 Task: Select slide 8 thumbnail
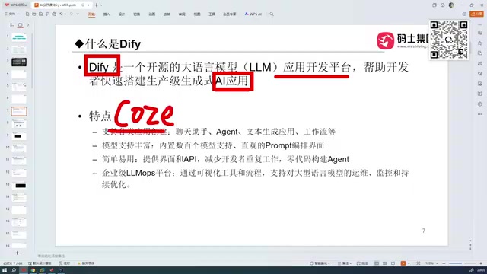[19, 123]
